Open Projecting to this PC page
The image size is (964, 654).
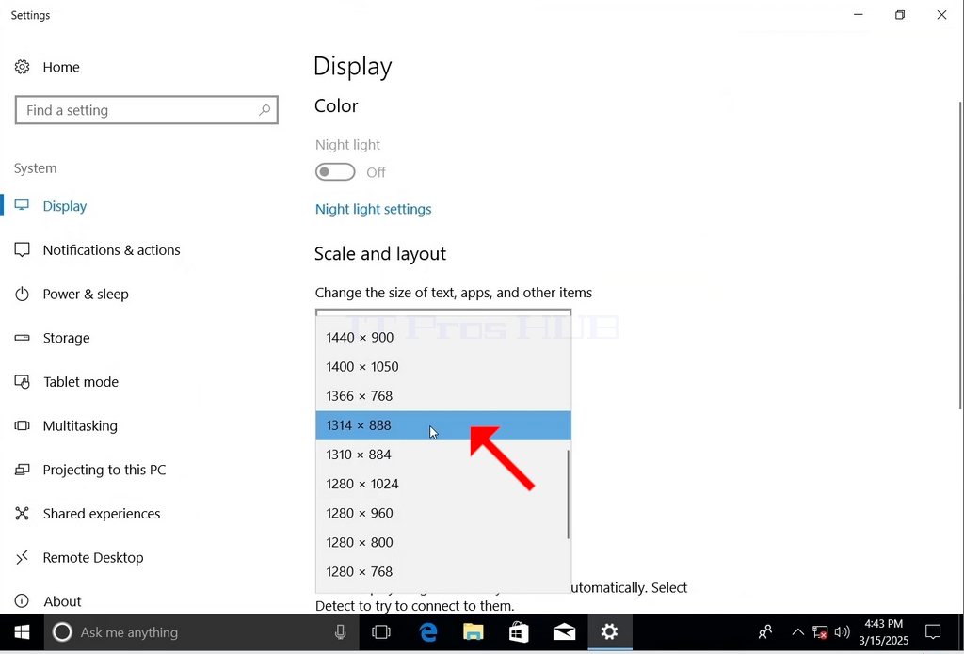click(x=104, y=470)
